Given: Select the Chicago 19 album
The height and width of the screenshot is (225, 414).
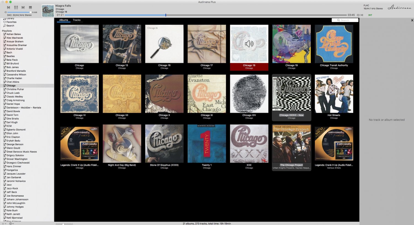Looking at the screenshot, I should [291, 44].
